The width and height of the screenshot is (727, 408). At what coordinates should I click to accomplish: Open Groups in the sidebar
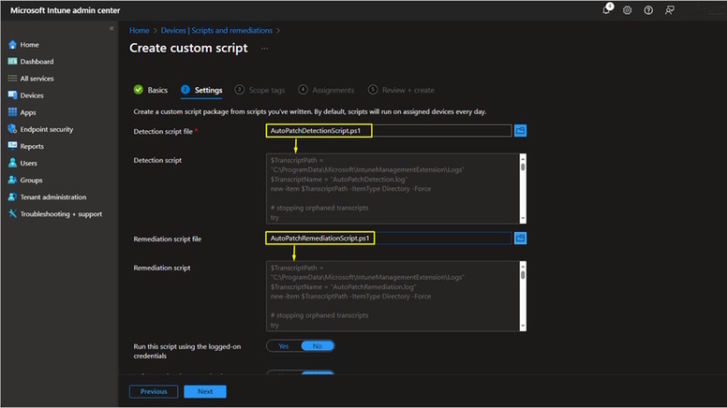(31, 180)
